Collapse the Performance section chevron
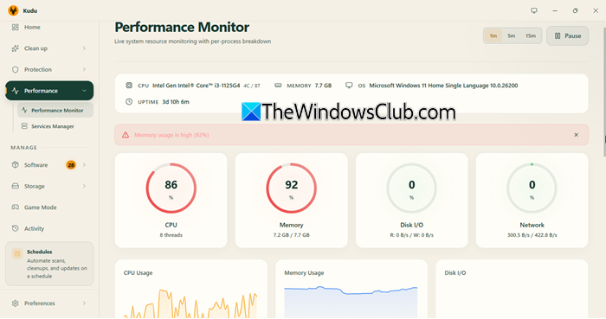 click(84, 91)
